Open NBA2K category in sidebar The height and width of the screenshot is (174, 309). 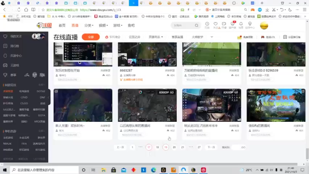pos(7,143)
